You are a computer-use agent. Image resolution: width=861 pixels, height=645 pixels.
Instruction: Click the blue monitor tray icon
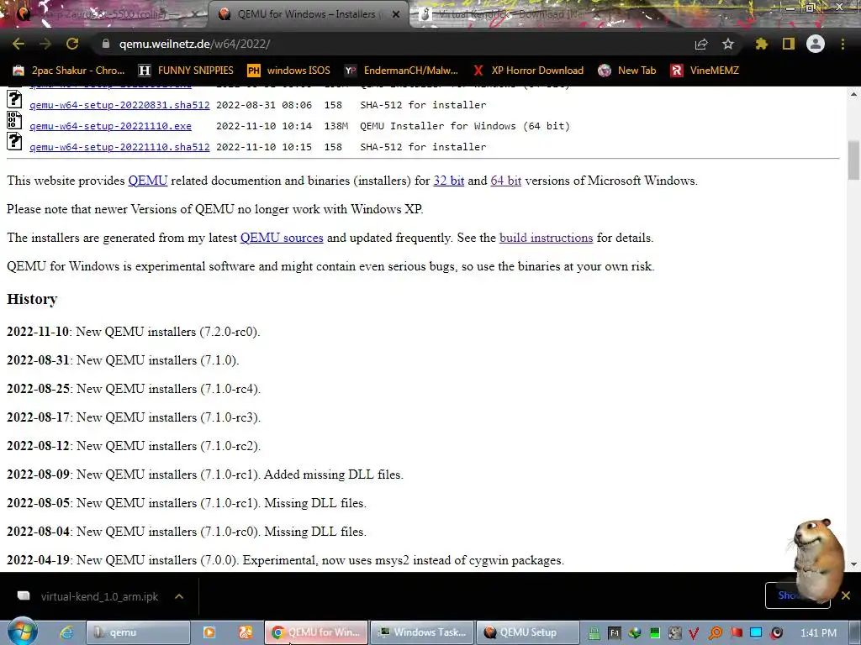point(756,633)
